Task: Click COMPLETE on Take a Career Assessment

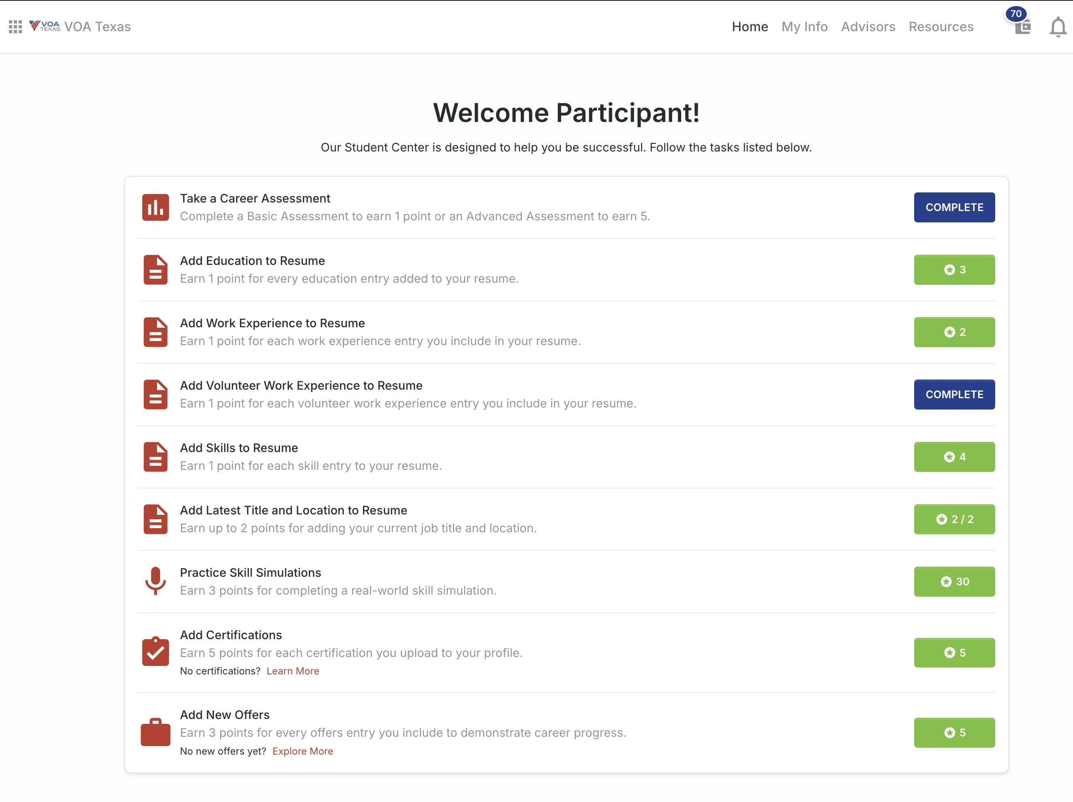Action: pos(954,207)
